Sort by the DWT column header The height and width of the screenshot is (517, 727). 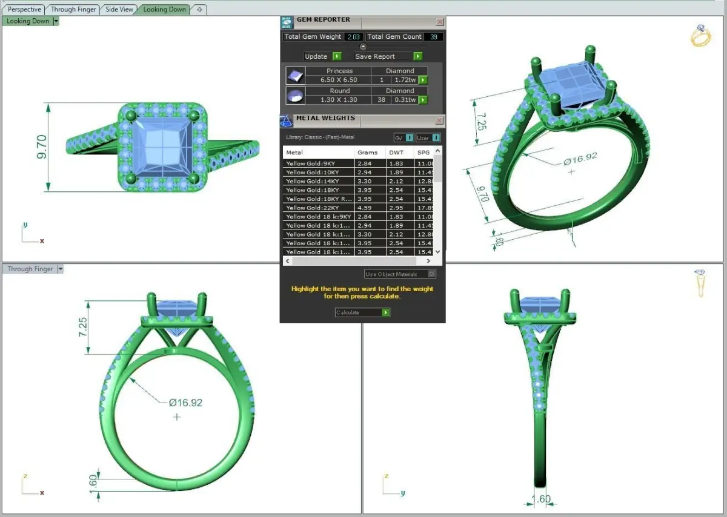[400, 153]
